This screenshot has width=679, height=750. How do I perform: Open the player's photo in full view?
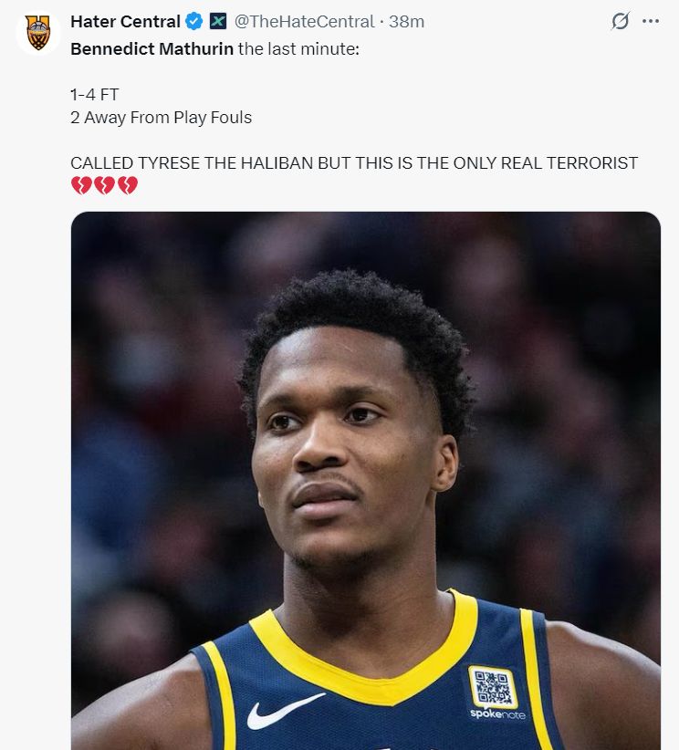(x=366, y=480)
